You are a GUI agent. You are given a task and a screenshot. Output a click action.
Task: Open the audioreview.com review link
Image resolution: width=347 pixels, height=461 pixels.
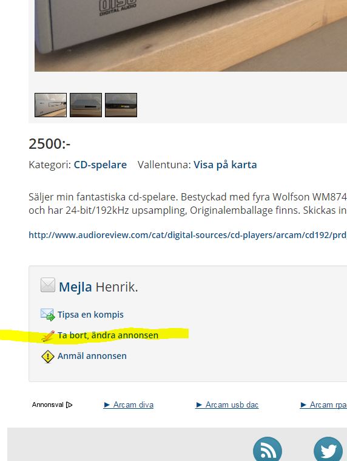point(188,235)
